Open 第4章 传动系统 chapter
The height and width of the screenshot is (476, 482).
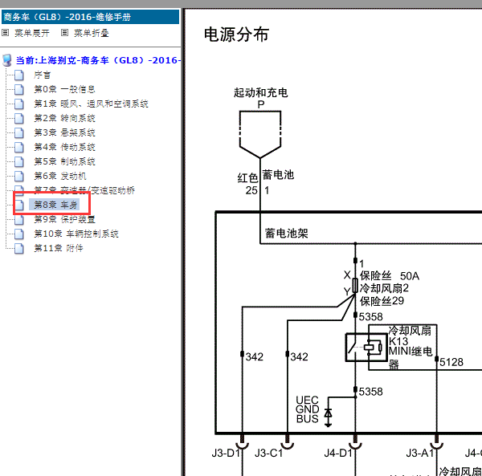(64, 147)
